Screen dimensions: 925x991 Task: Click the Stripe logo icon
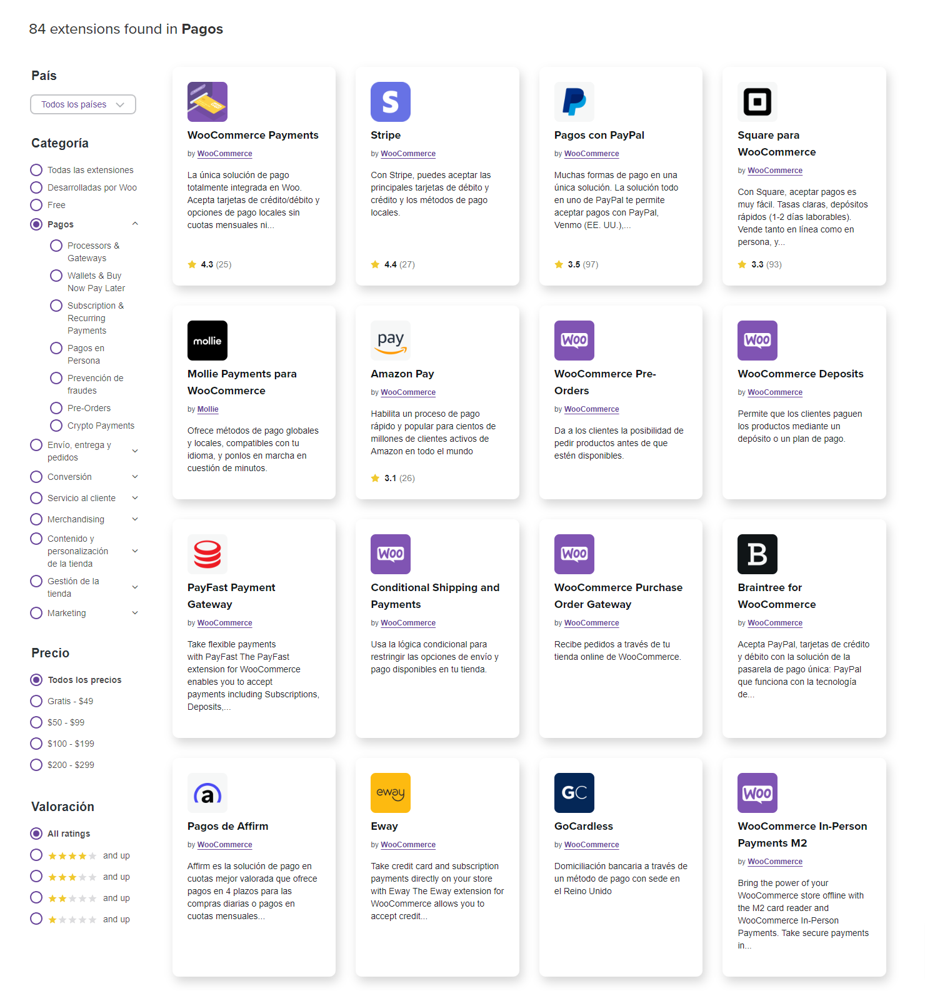tap(391, 102)
